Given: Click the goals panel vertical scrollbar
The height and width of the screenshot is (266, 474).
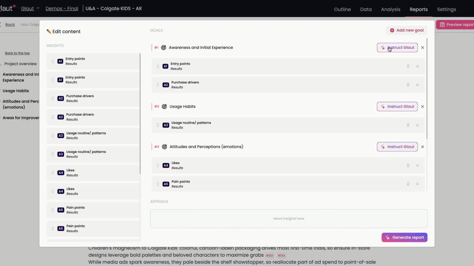Looking at the screenshot, I should (x=427, y=88).
